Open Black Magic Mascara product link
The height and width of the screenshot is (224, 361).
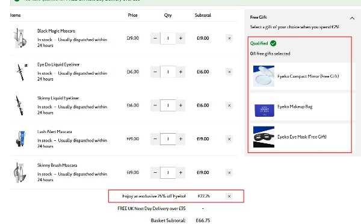click(x=56, y=31)
